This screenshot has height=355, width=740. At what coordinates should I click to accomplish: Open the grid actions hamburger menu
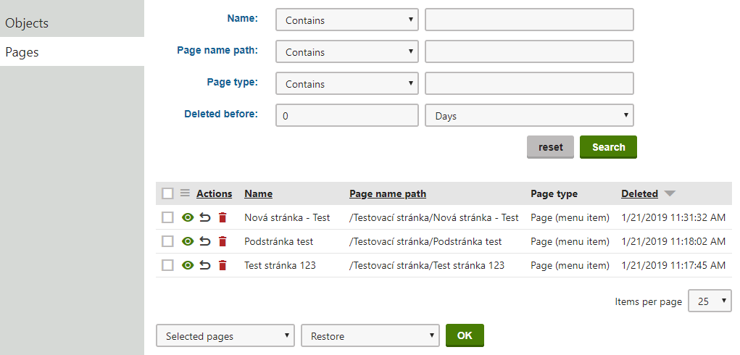[x=185, y=193]
